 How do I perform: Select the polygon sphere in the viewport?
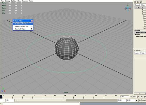point(67,48)
